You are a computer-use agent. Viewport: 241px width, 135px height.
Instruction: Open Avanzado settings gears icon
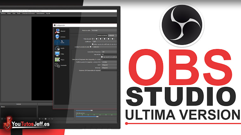tap(57, 65)
